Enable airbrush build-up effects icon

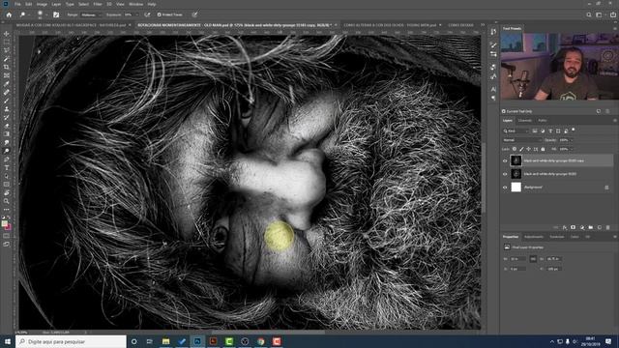click(x=147, y=14)
